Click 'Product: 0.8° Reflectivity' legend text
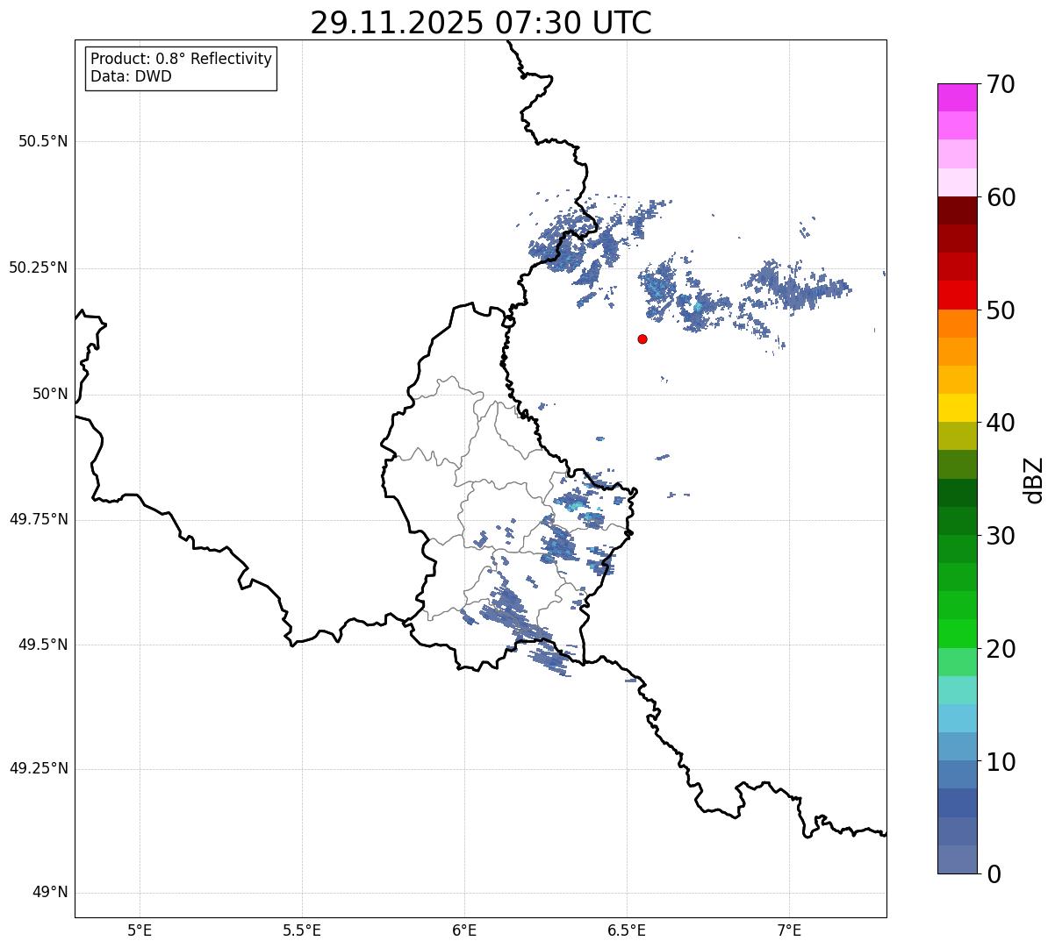The height and width of the screenshot is (948, 1055). tap(182, 59)
